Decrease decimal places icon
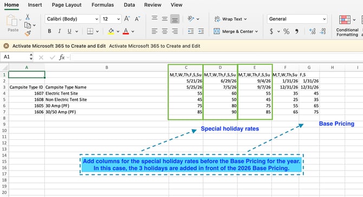Image resolution: width=363 pixels, height=197 pixels. coord(323,31)
